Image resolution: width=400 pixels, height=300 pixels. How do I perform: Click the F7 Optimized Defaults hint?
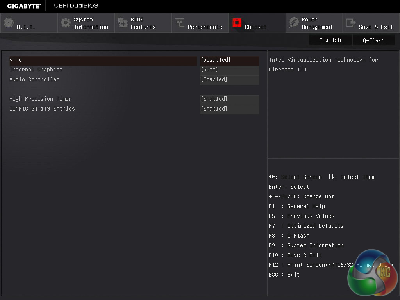point(306,226)
